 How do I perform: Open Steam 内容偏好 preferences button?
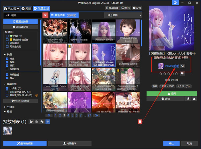coord(20,101)
